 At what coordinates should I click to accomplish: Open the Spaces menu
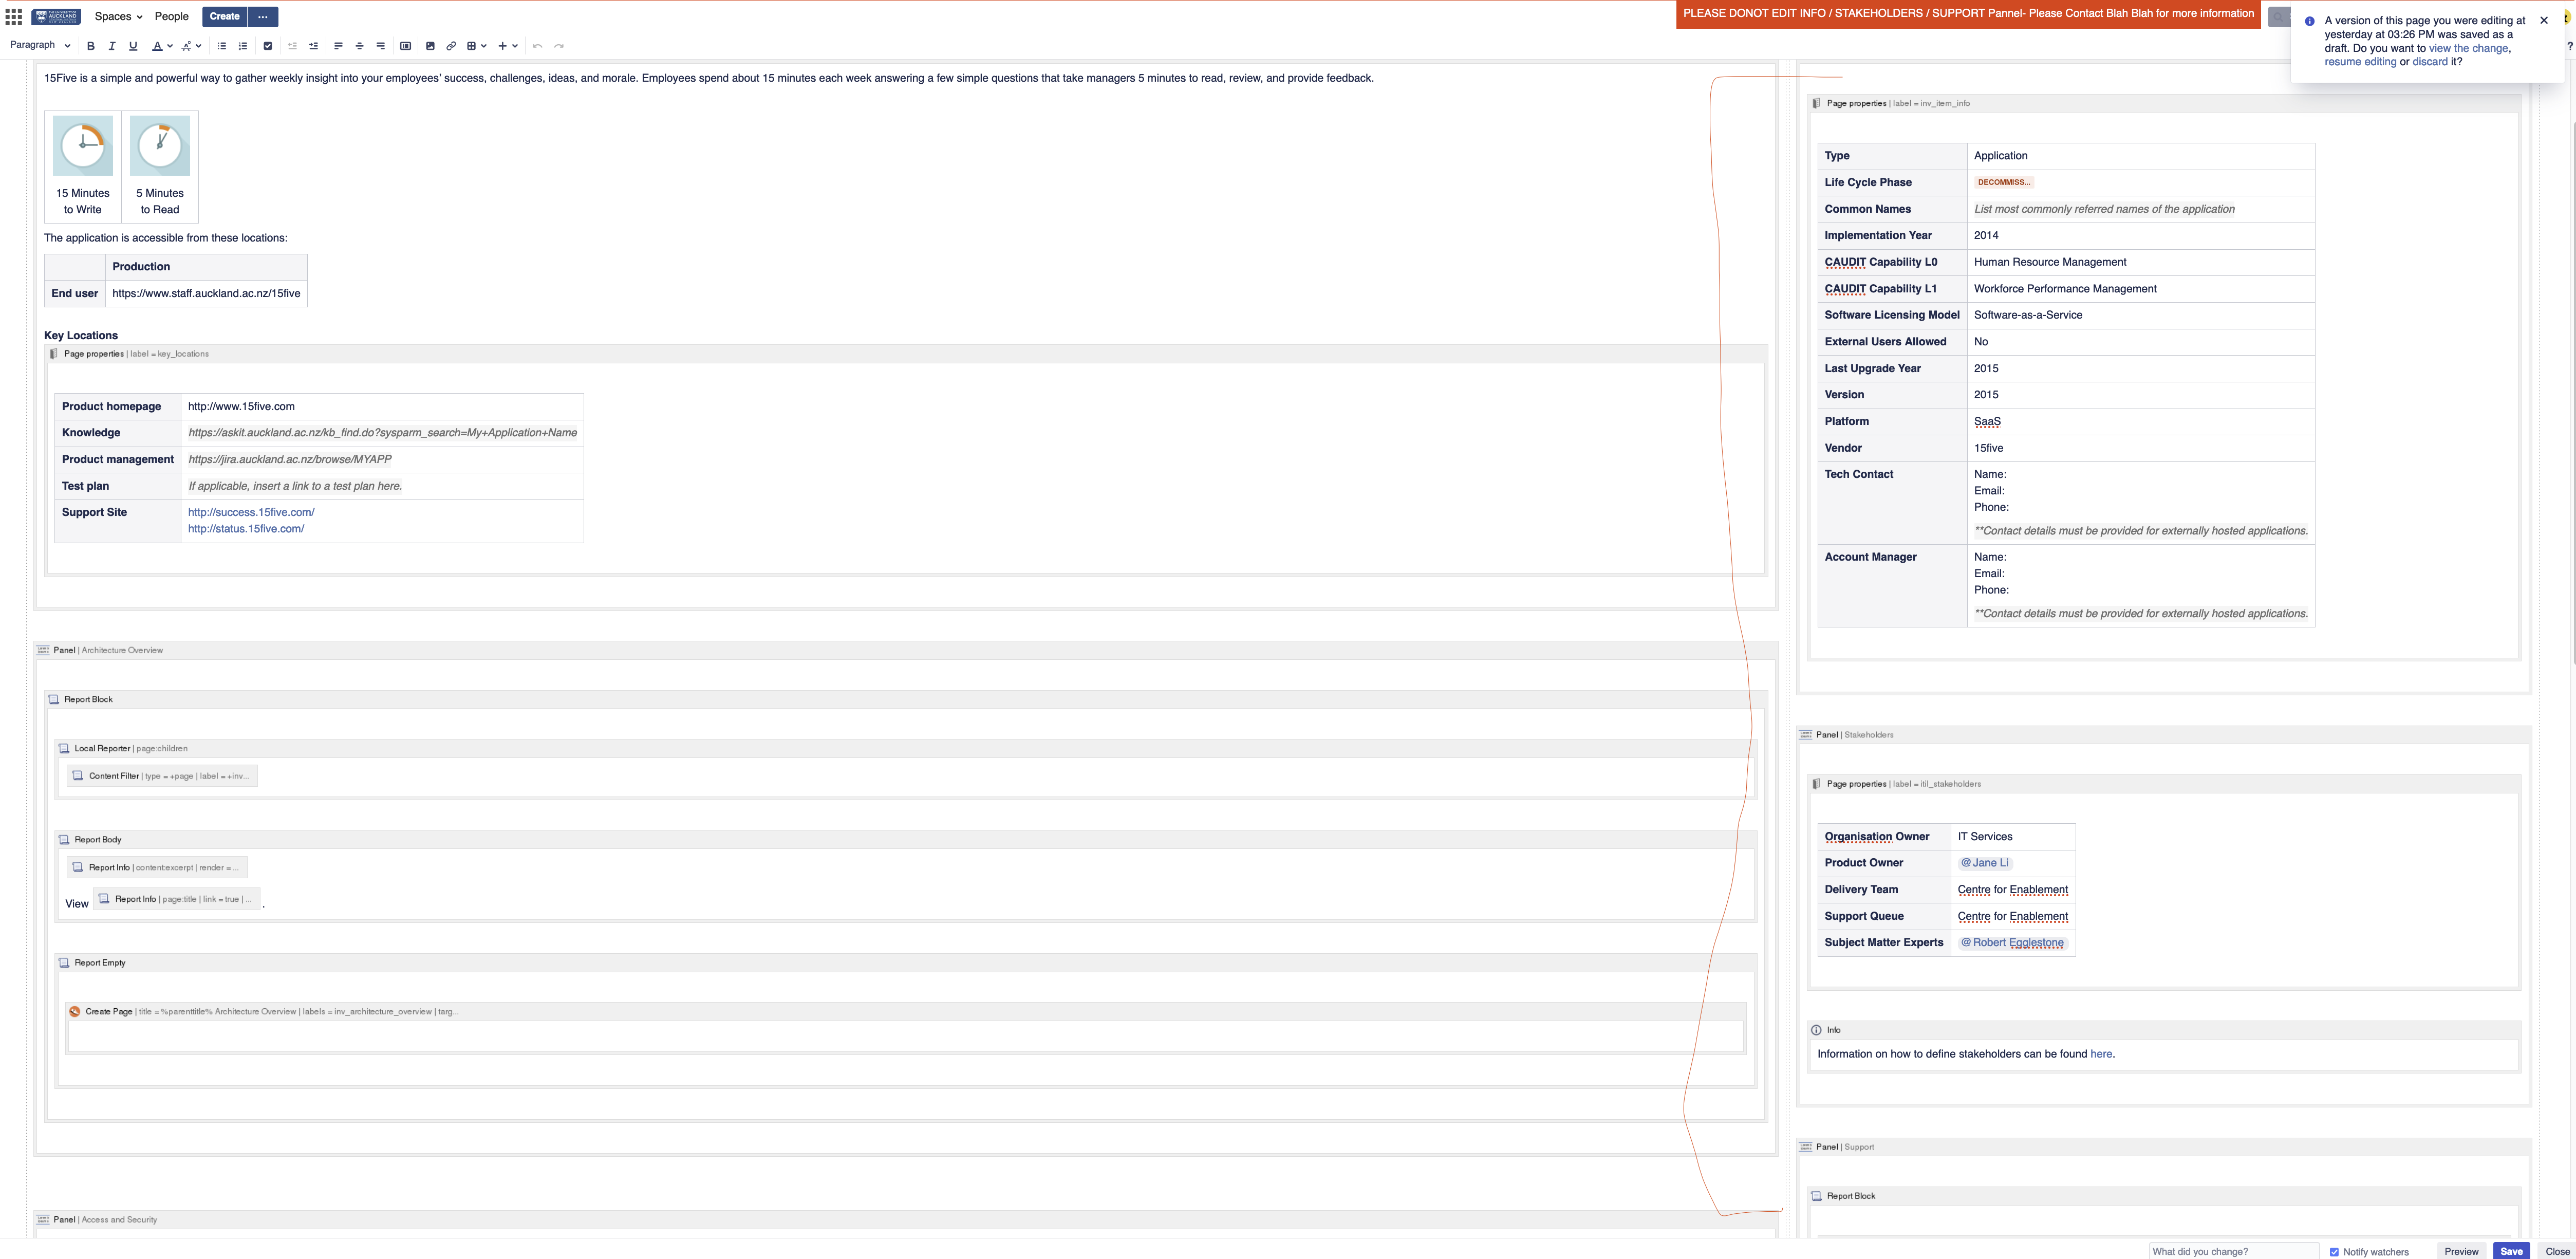click(x=118, y=17)
